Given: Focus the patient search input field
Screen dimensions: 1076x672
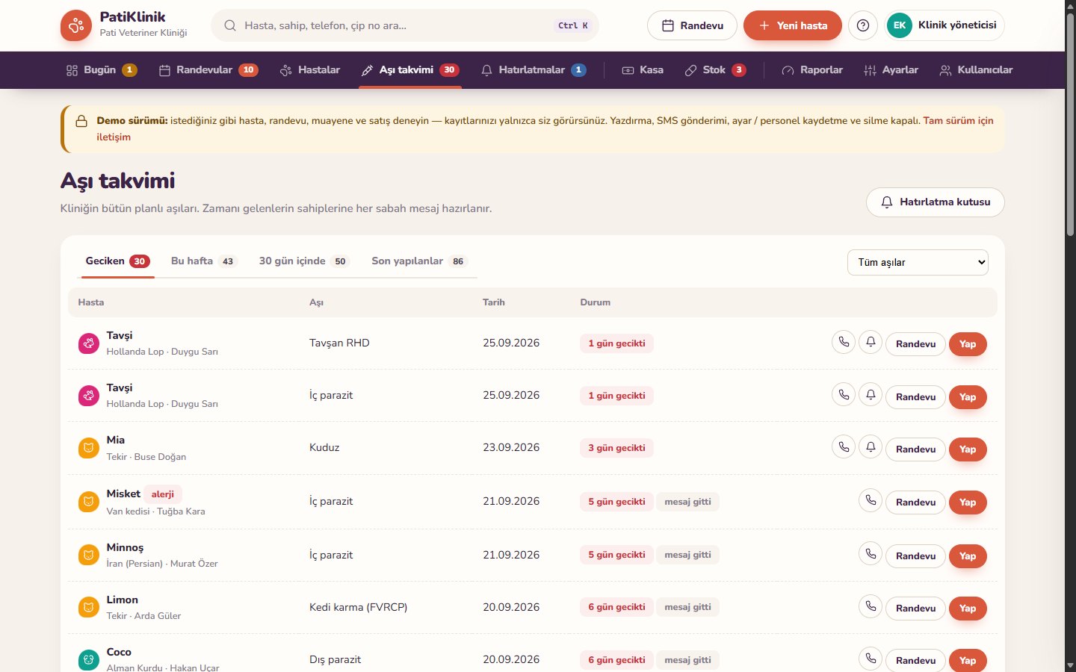Looking at the screenshot, I should [405, 25].
